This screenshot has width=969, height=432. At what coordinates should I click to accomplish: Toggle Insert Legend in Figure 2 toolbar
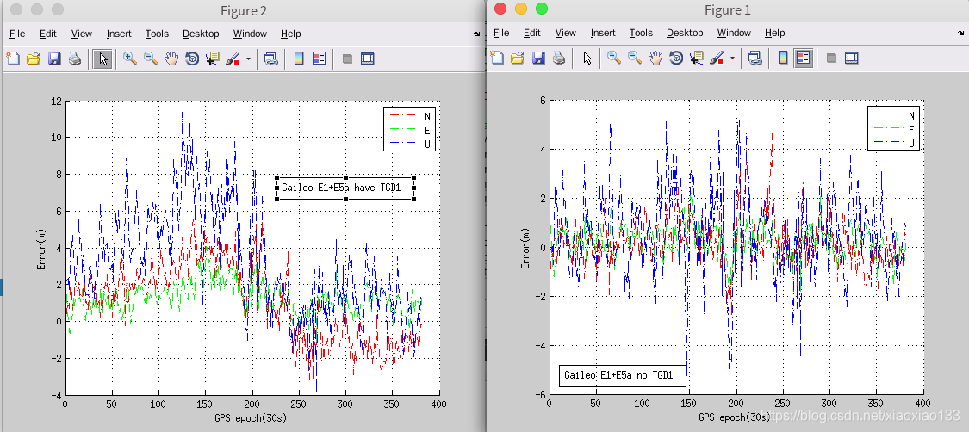320,59
